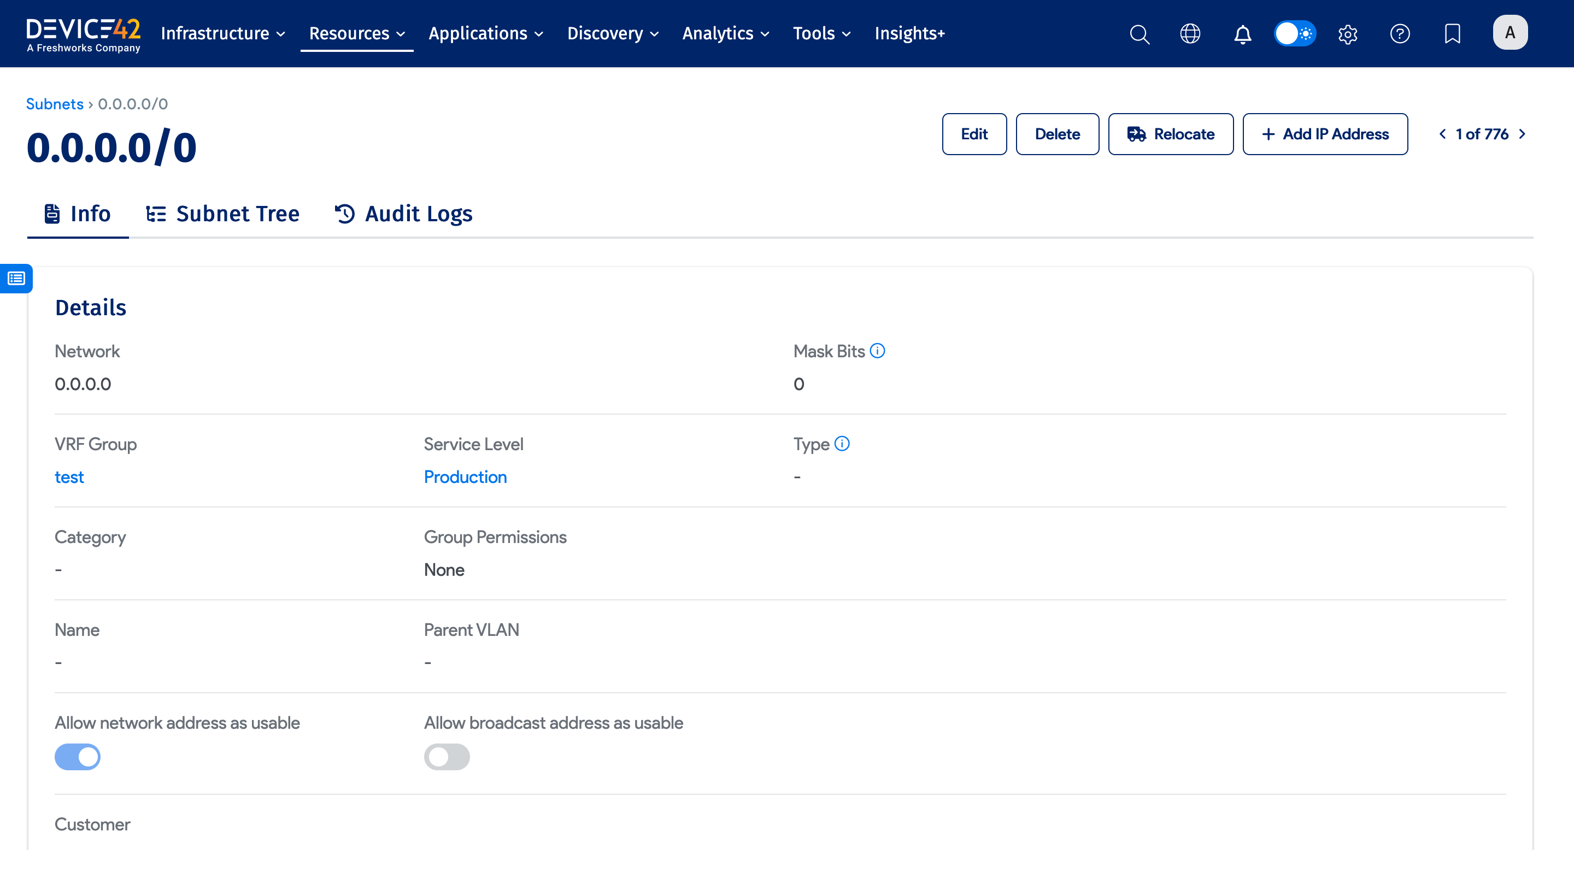The width and height of the screenshot is (1574, 885).
Task: Enable Allow broadcast address as usable
Action: click(x=447, y=757)
